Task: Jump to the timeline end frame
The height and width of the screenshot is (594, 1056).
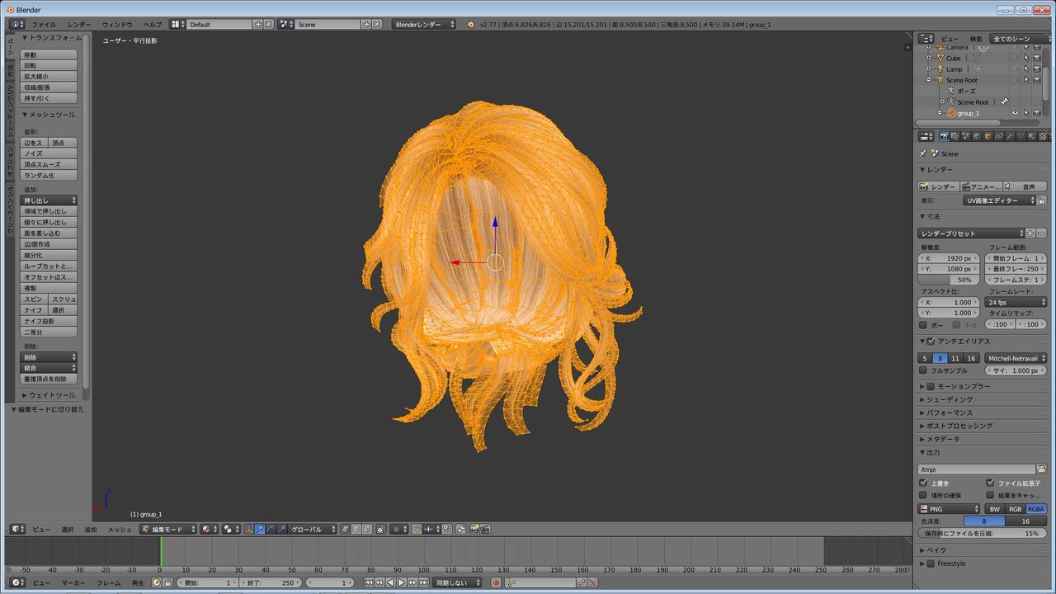Action: pyautogui.click(x=423, y=582)
